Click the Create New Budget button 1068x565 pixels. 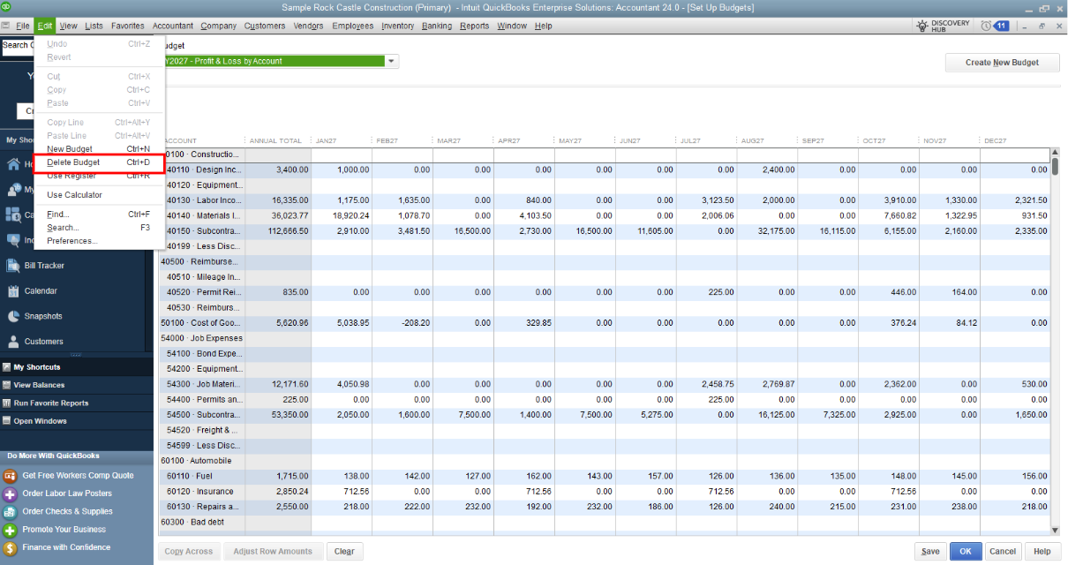(x=1002, y=63)
